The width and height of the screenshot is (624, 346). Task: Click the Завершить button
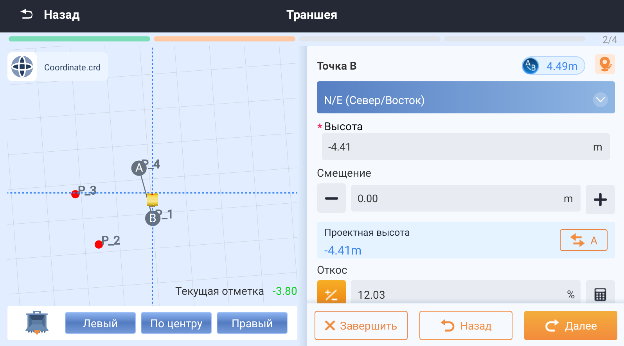pyautogui.click(x=361, y=325)
